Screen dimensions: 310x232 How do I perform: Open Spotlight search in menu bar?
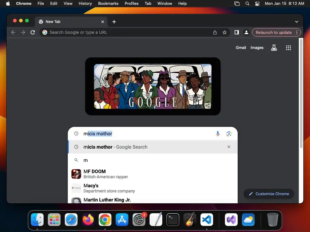(247, 4)
